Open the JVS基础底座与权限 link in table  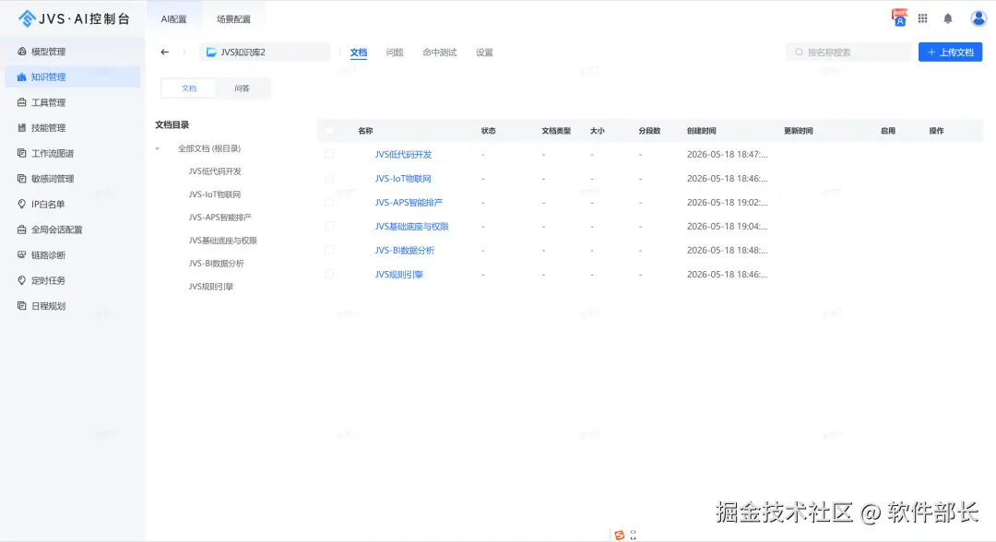(411, 226)
